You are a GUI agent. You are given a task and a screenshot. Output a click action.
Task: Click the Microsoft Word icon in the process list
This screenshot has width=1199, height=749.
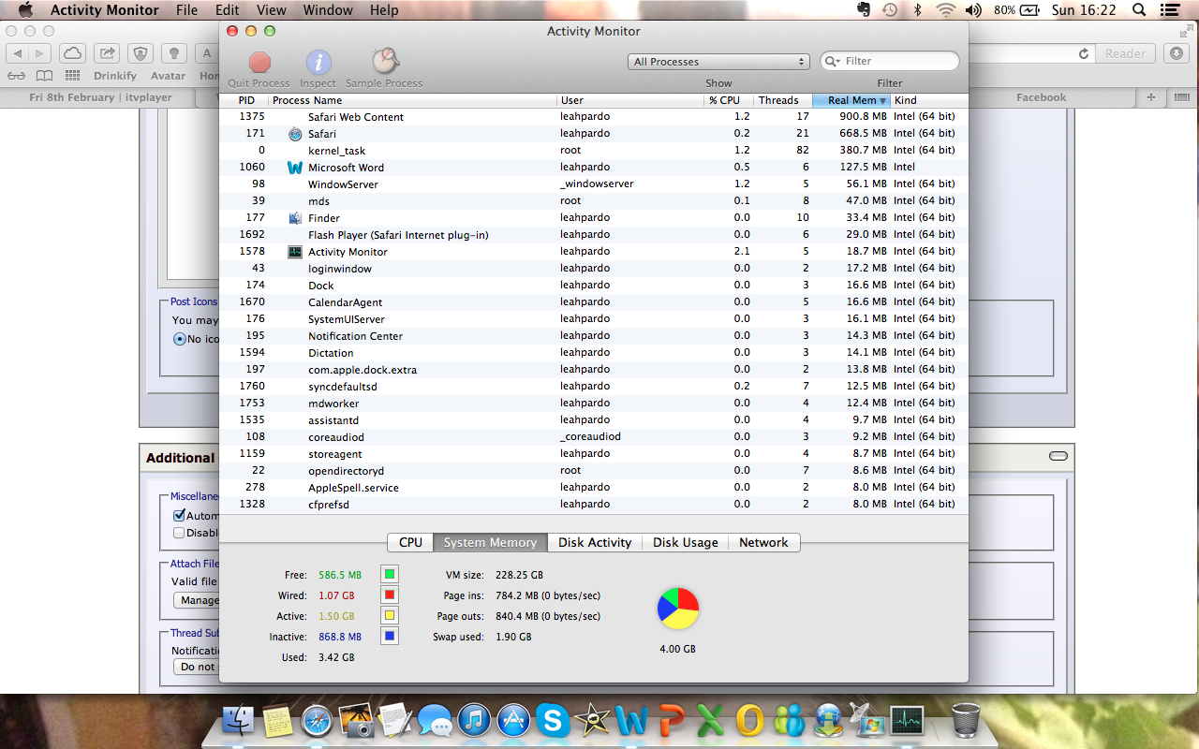[x=295, y=168]
